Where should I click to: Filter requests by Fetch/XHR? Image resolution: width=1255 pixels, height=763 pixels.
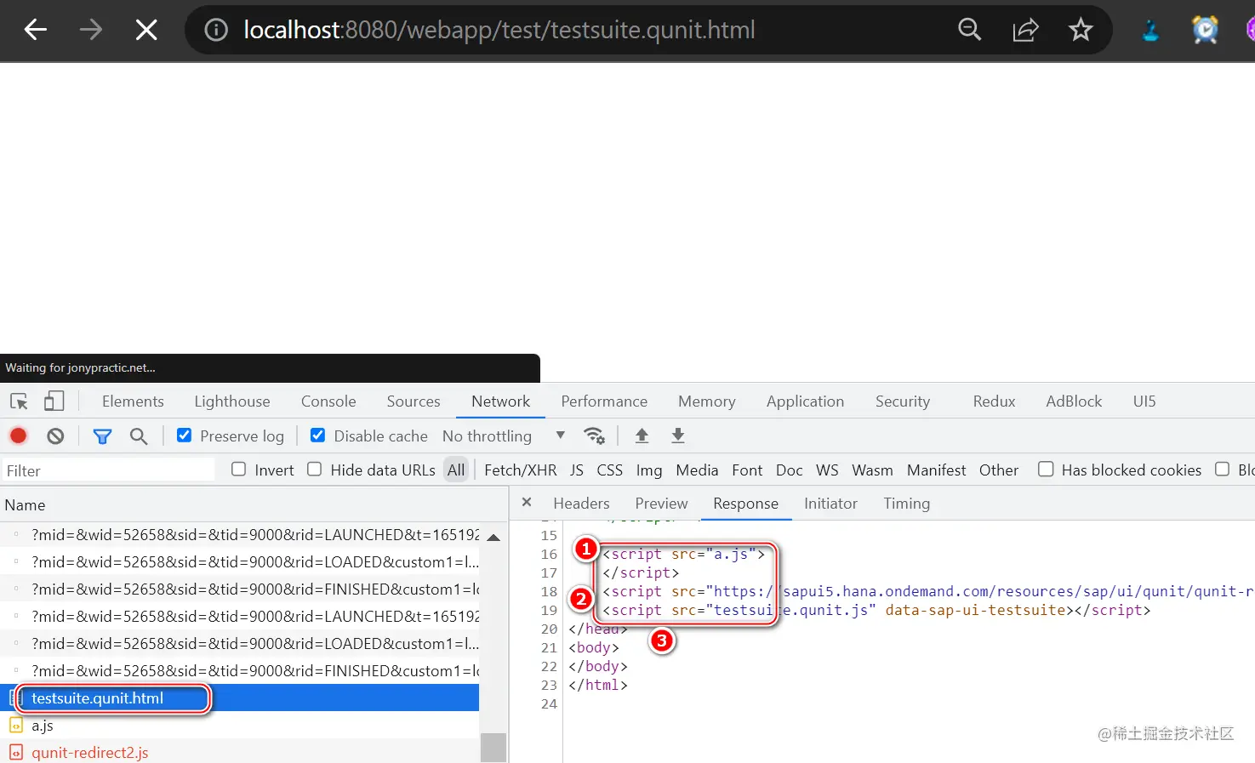point(520,470)
